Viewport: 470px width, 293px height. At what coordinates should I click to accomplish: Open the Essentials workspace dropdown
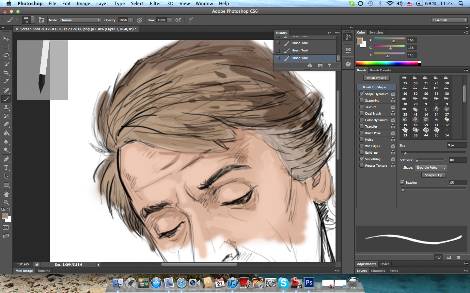tap(449, 20)
